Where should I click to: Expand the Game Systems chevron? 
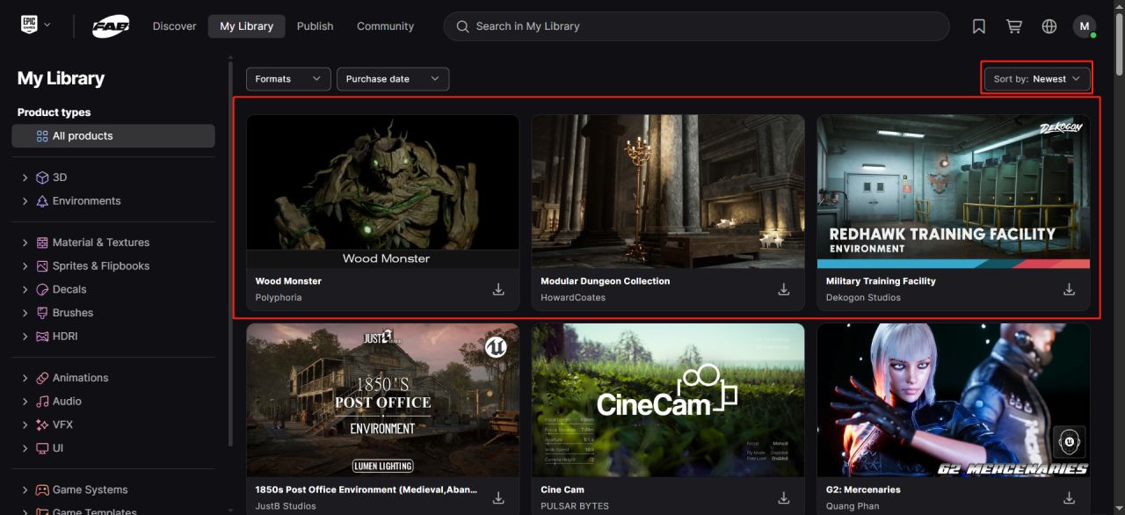[x=25, y=490]
